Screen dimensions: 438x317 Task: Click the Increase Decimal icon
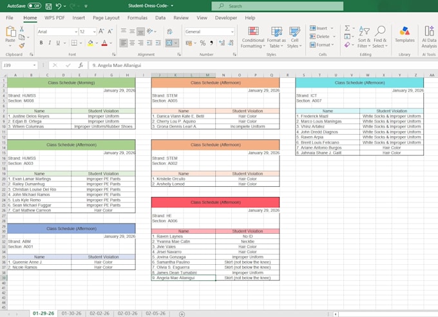(x=222, y=43)
